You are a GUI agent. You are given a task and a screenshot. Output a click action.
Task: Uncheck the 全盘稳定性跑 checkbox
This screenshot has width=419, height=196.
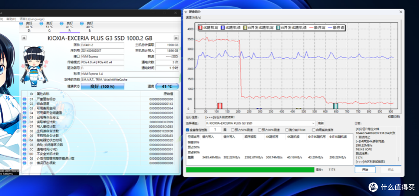tap(188, 130)
